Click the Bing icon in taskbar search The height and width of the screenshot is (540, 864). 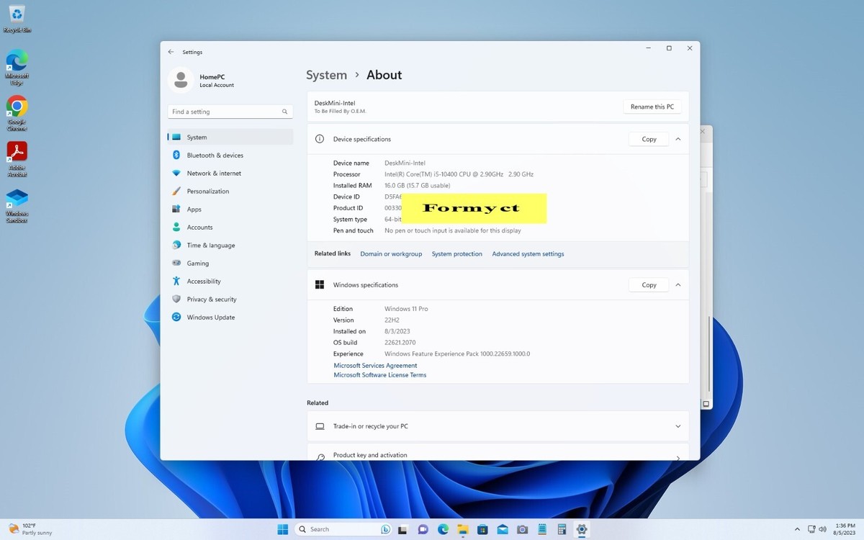point(385,529)
